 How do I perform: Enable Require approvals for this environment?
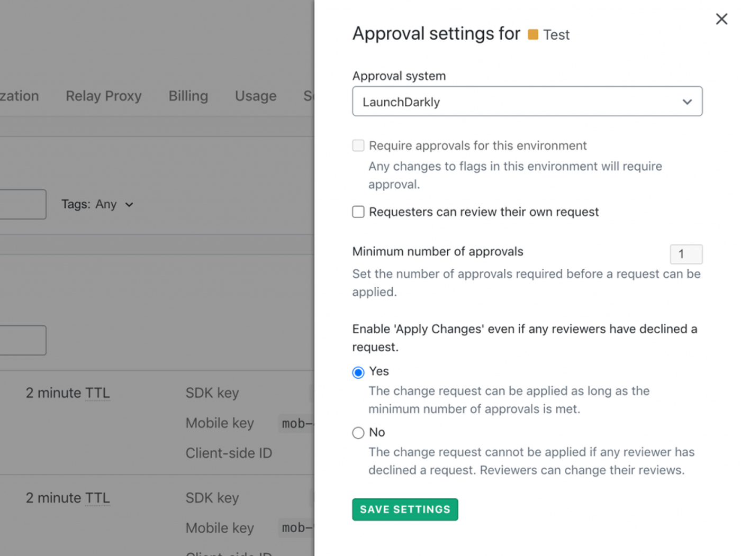click(358, 146)
